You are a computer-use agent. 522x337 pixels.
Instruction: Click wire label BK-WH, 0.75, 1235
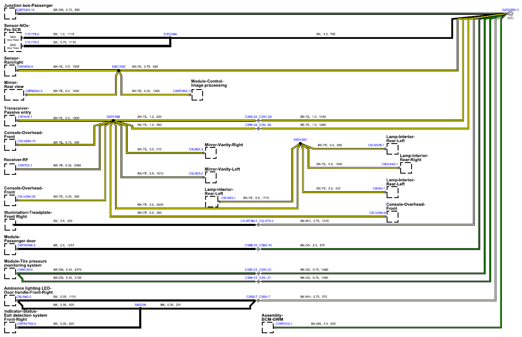[314, 221]
